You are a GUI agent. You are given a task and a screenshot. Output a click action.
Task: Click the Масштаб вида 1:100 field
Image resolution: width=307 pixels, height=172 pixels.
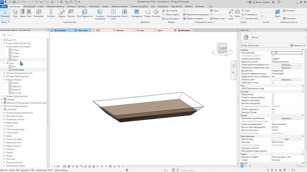[287, 53]
